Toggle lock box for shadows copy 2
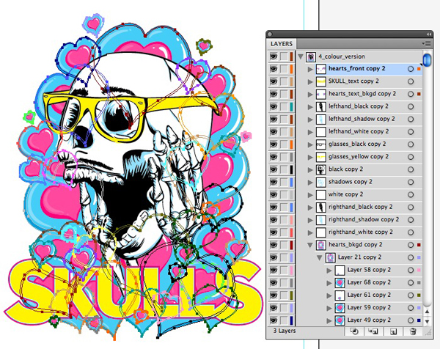 click(284, 182)
